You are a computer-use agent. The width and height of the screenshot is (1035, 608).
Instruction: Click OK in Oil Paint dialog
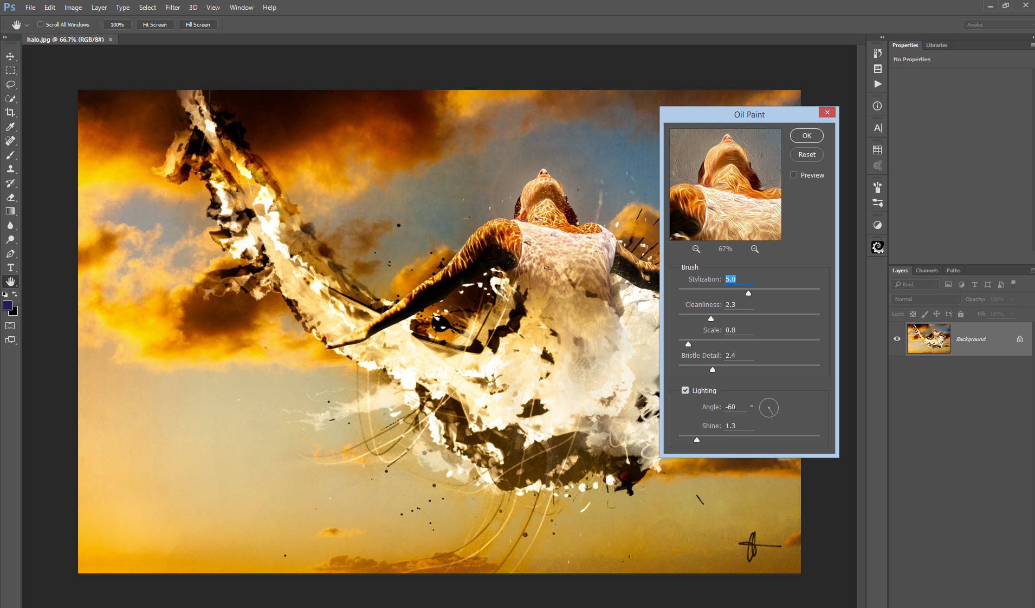806,136
